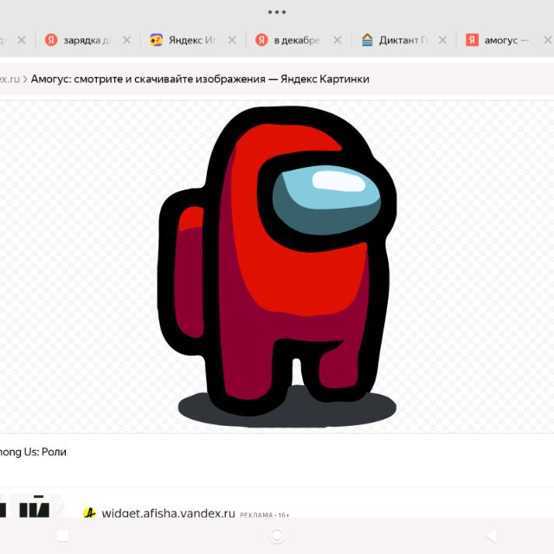Switch to the 'в декабре' tab
The image size is (554, 554).
click(297, 41)
